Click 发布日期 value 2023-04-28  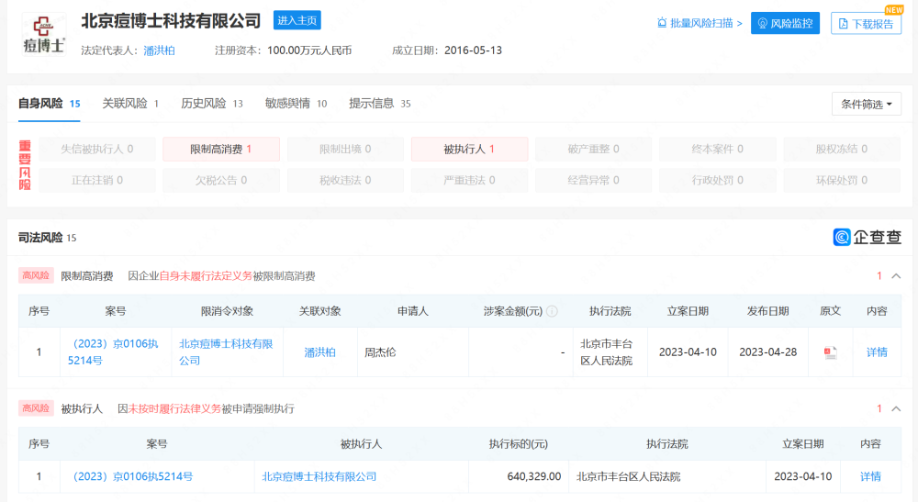767,352
